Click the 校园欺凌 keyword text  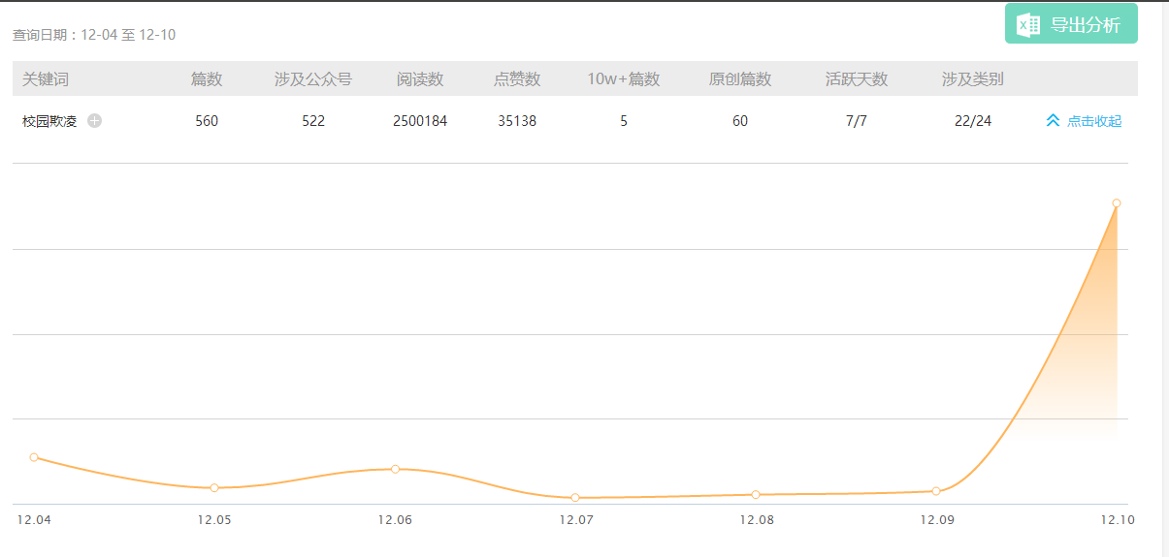[x=49, y=121]
